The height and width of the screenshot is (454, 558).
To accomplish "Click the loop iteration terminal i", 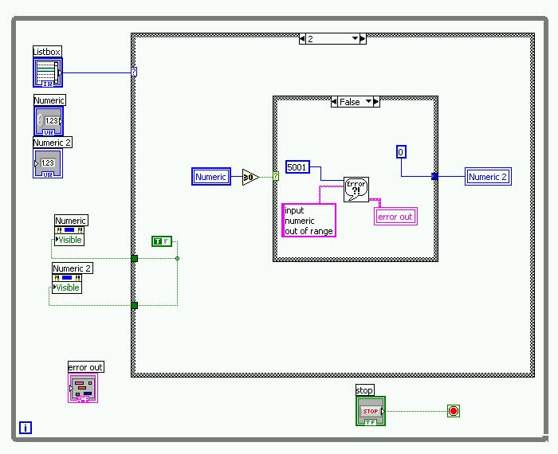I will point(26,428).
